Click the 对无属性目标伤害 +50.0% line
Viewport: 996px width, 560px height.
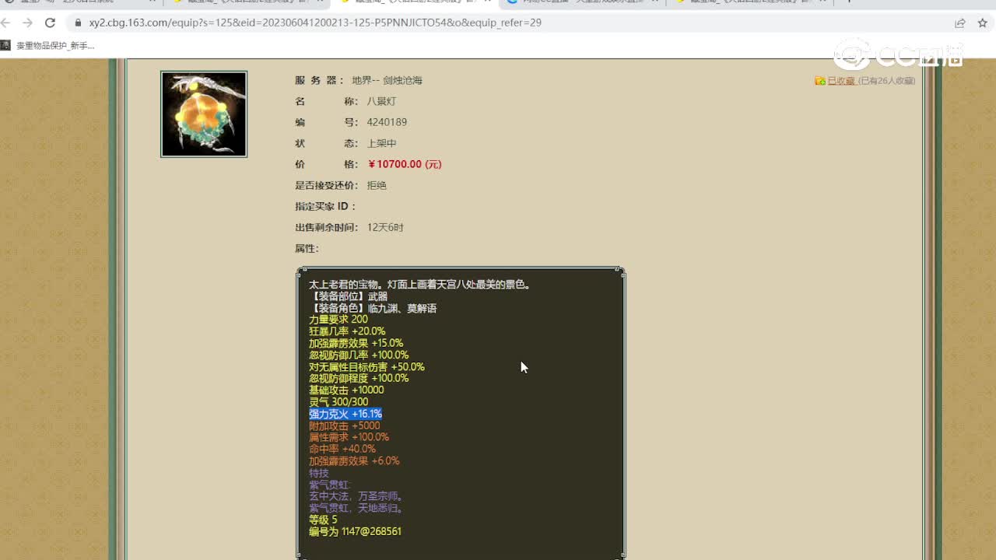(366, 366)
